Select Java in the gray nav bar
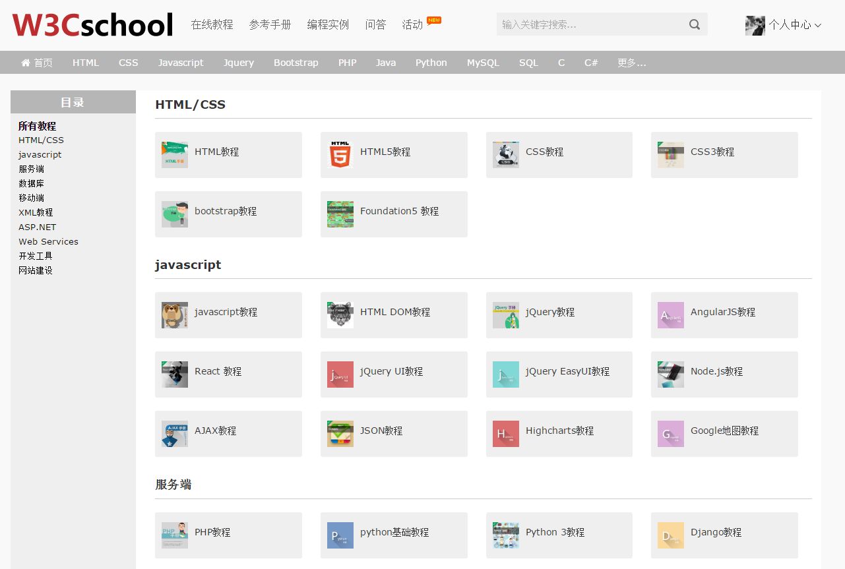The image size is (845, 569). pos(386,63)
